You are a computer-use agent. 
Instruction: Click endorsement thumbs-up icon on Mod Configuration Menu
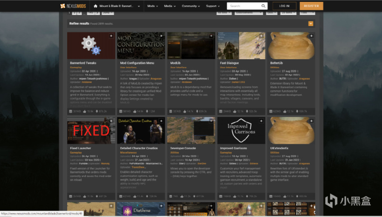point(135,111)
